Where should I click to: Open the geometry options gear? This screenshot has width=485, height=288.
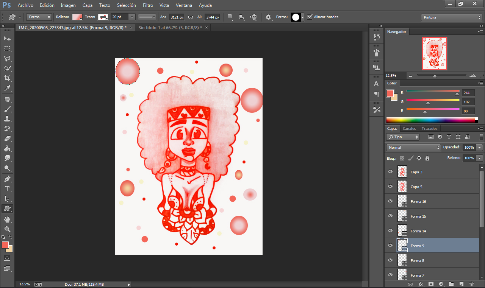coord(269,17)
